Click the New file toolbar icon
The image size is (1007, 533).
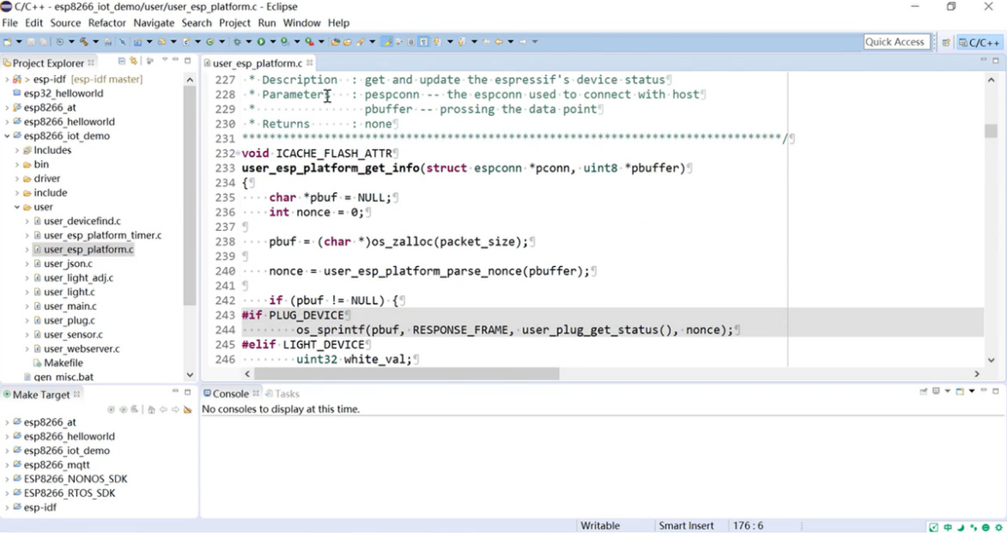point(8,42)
